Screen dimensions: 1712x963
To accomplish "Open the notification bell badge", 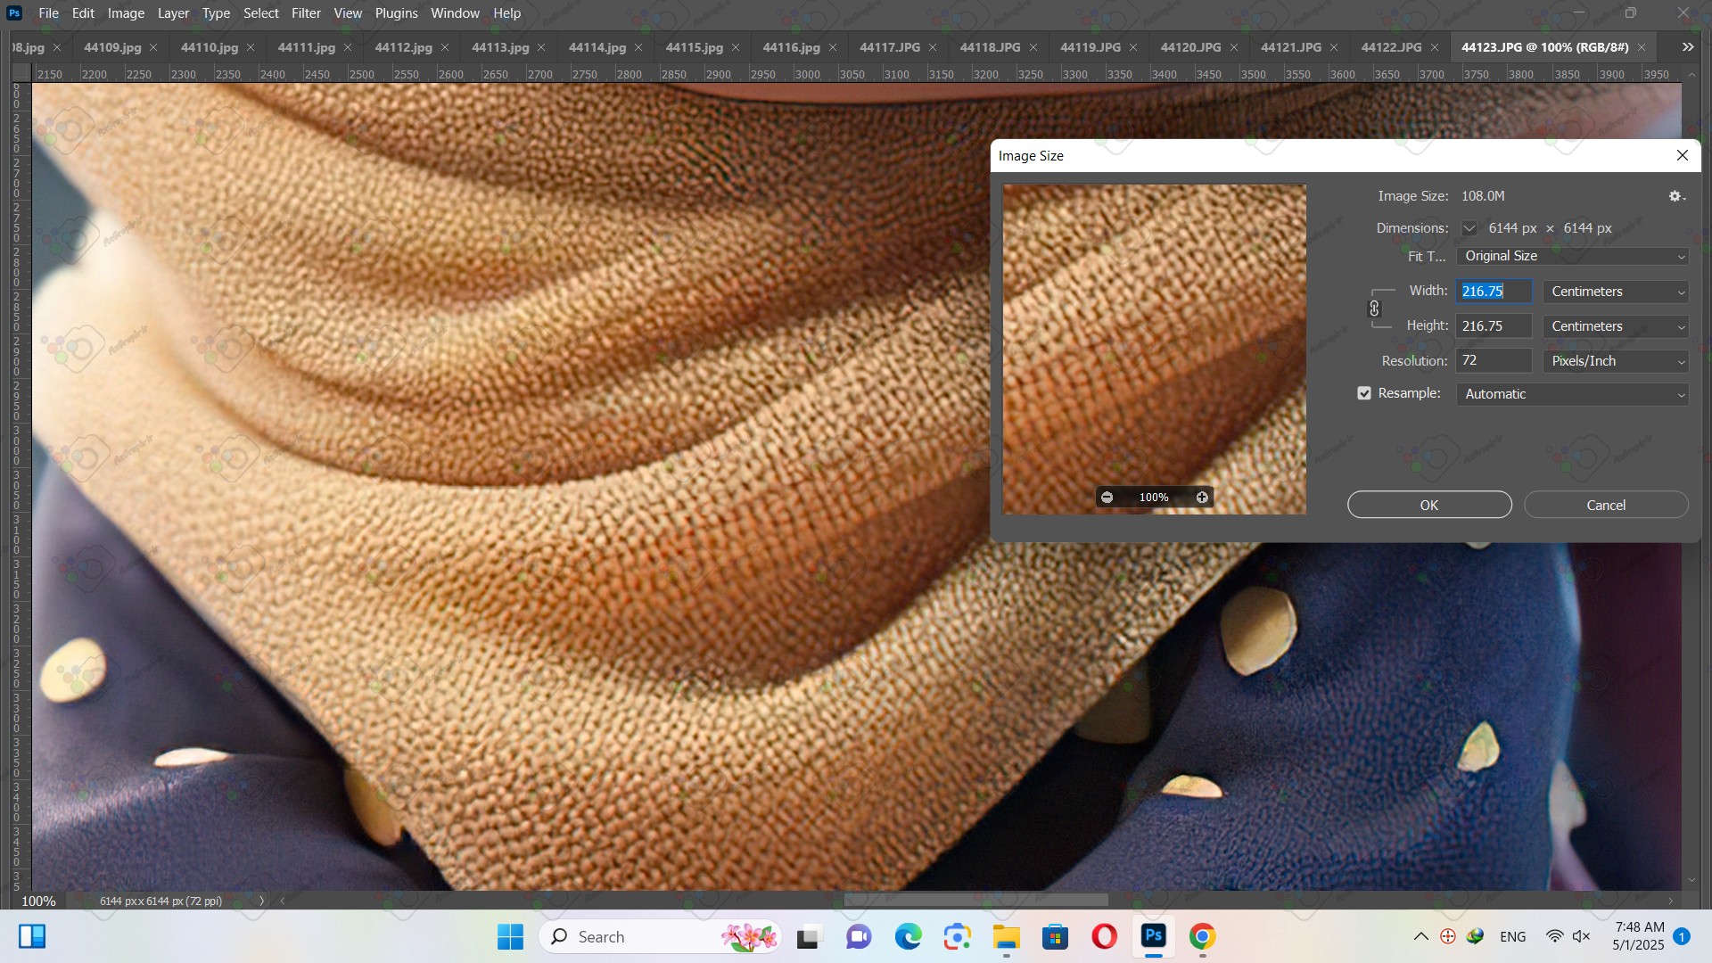I will click(x=1682, y=936).
